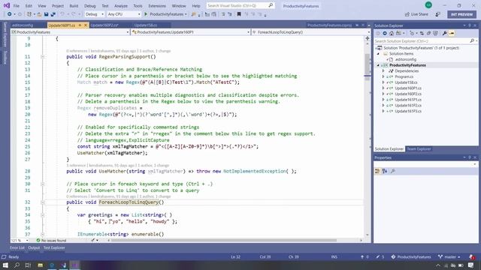Open the Extensions menu
The width and height of the screenshot is (481, 270).
pyautogui.click(x=157, y=6)
